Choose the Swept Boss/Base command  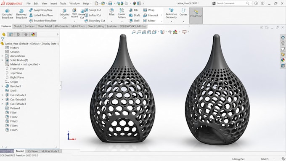pyautogui.click(x=41, y=10)
